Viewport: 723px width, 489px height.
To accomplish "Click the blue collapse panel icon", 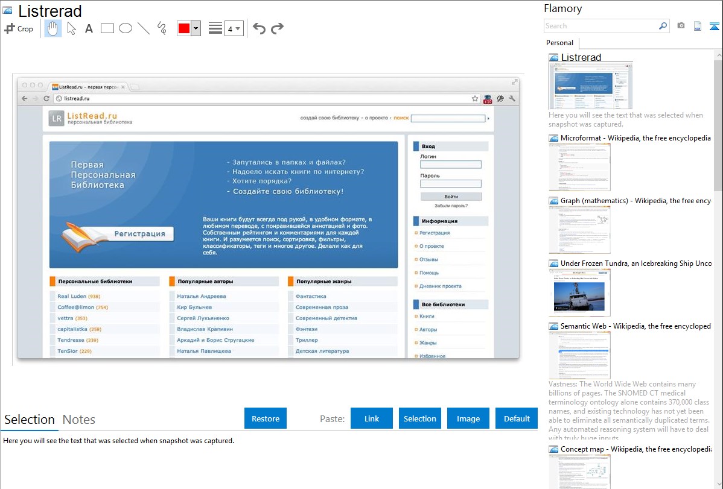I will pos(714,27).
